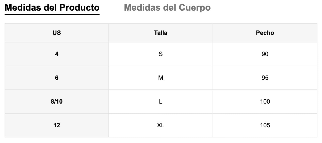Click the US column header
The width and height of the screenshot is (322, 143).
(x=57, y=33)
